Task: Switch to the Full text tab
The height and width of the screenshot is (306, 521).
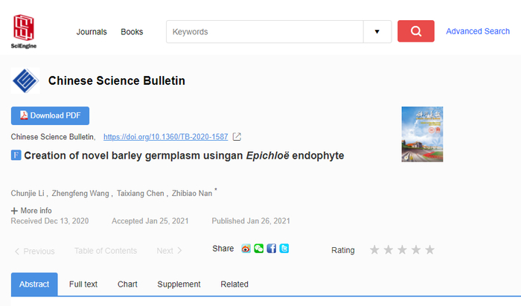Action: pos(83,284)
